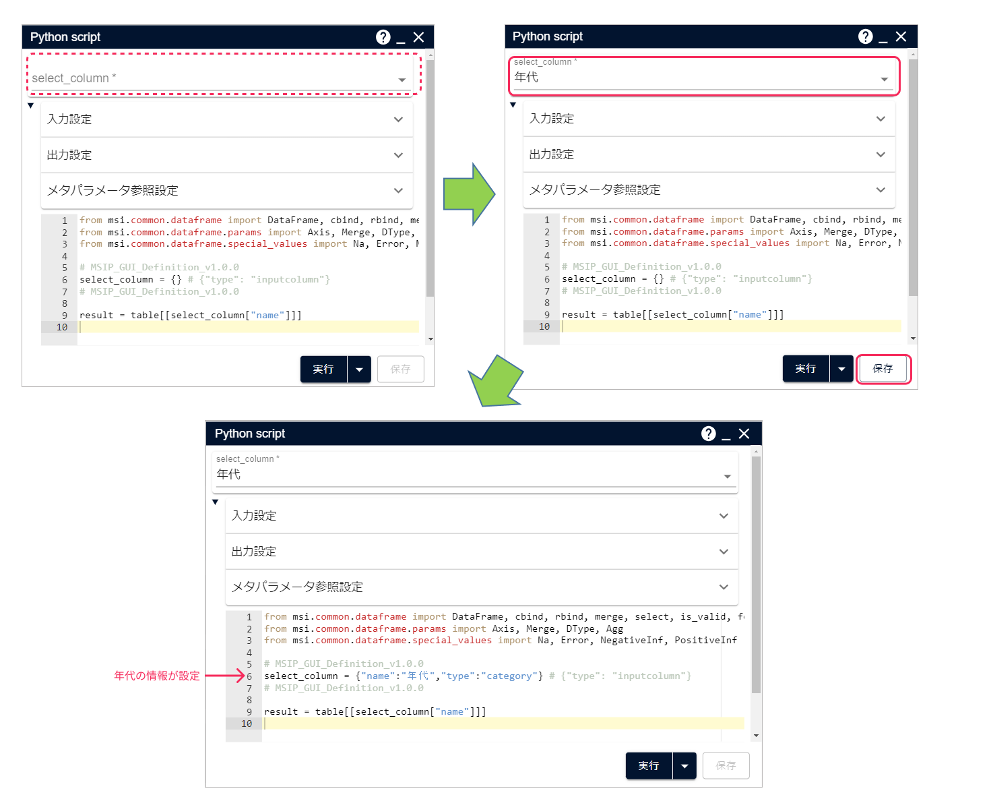Expand メタパラメータ参照設定 in bottom dialog
The width and height of the screenshot is (991, 797).
pos(481,587)
